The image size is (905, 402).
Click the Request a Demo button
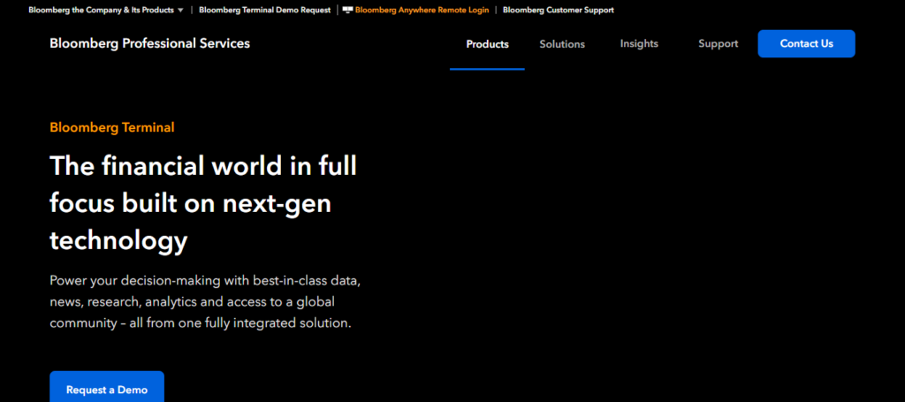pyautogui.click(x=107, y=388)
